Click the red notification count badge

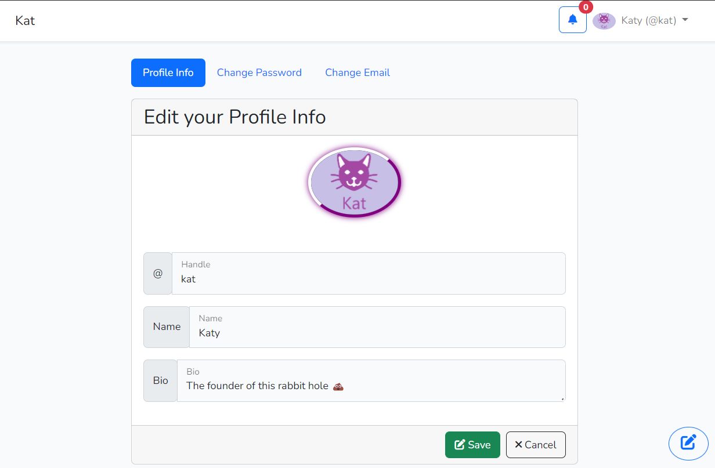[586, 8]
